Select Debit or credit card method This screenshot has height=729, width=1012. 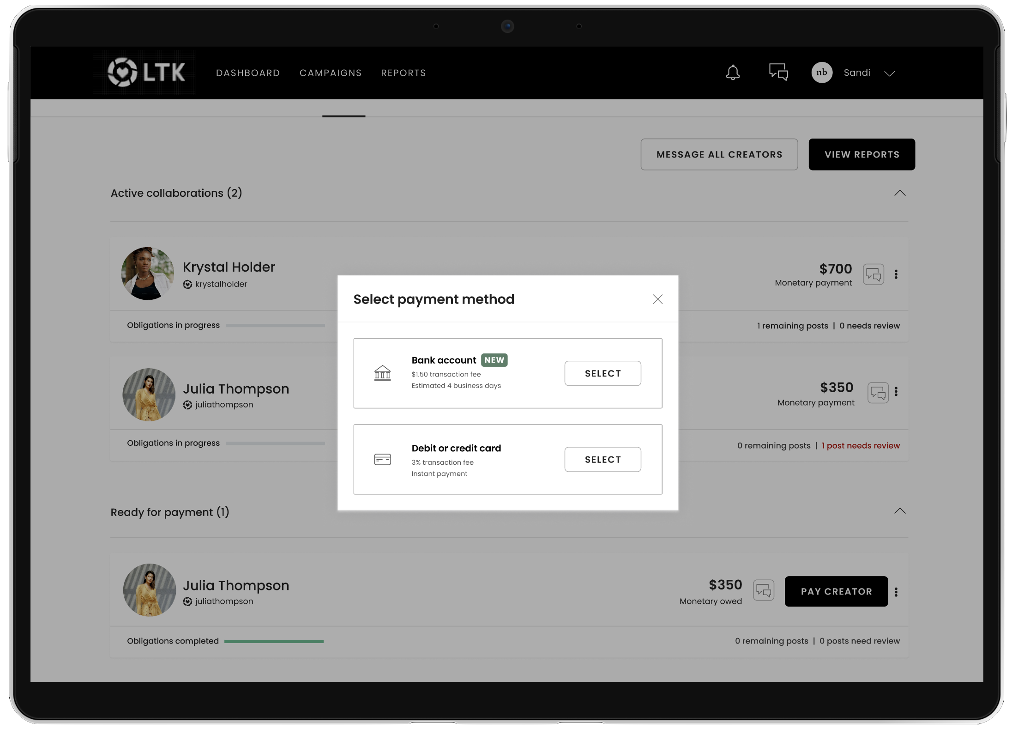[x=602, y=459]
